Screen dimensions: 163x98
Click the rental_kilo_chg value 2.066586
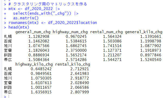[x=80, y=87]
